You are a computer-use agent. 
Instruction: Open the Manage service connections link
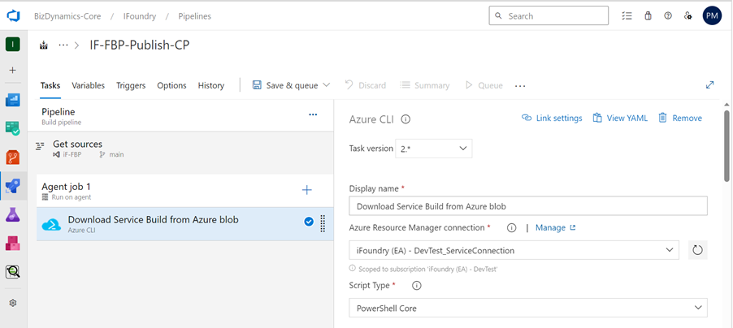point(555,227)
